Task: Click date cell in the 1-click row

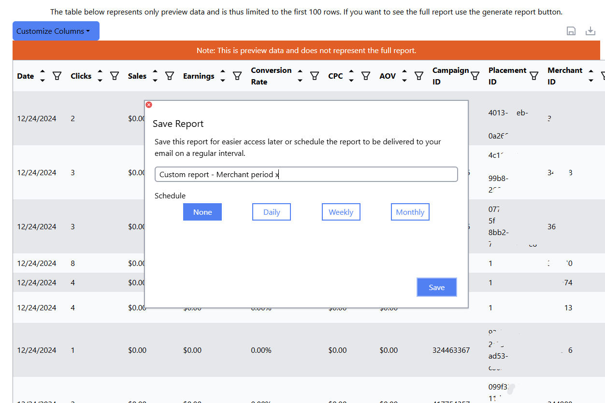Action: [37, 350]
